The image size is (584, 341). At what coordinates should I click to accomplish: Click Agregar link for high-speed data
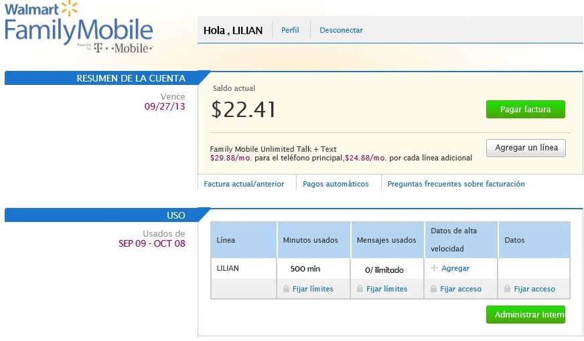point(455,268)
